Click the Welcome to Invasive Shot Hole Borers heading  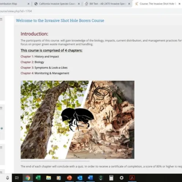click(x=60, y=20)
